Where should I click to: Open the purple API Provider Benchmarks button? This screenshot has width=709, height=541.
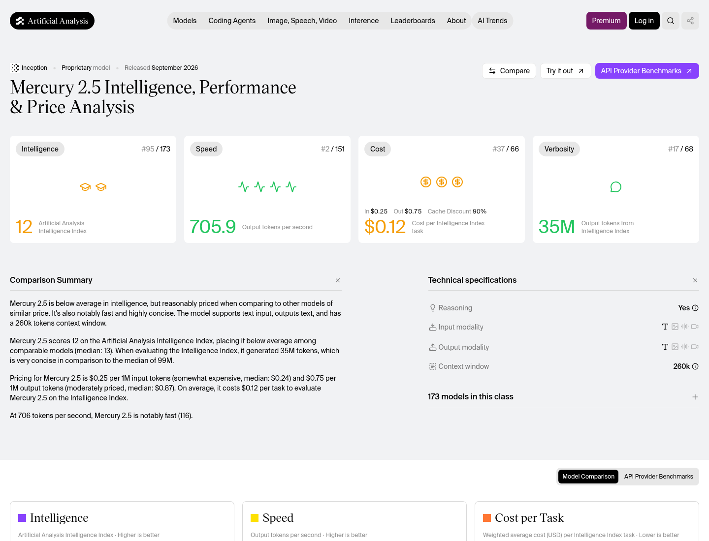click(x=647, y=71)
